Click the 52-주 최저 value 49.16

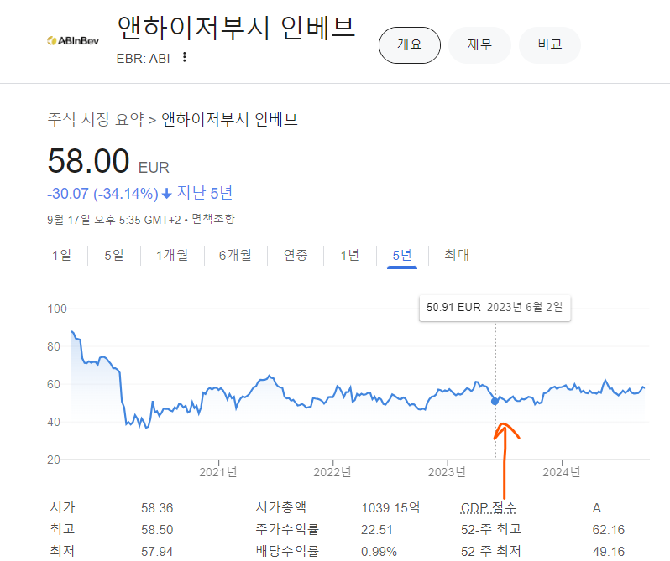pos(609,552)
